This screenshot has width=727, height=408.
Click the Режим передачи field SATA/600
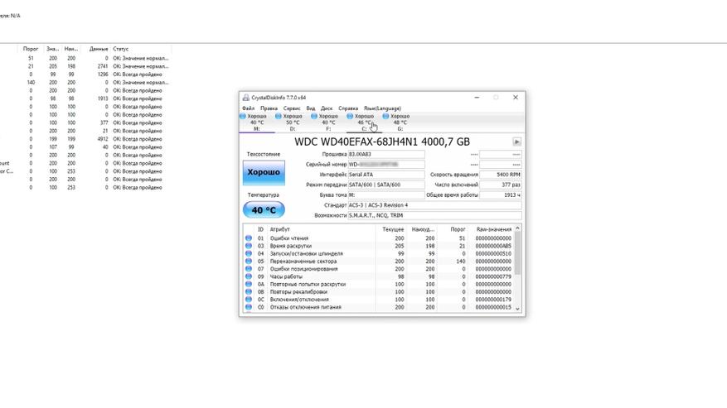(x=386, y=185)
